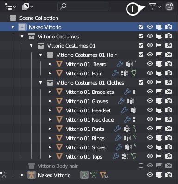This screenshot has width=178, height=184.
Task: Click the armature icon next to Vittorio 01 Tops
Action: pos(133,156)
